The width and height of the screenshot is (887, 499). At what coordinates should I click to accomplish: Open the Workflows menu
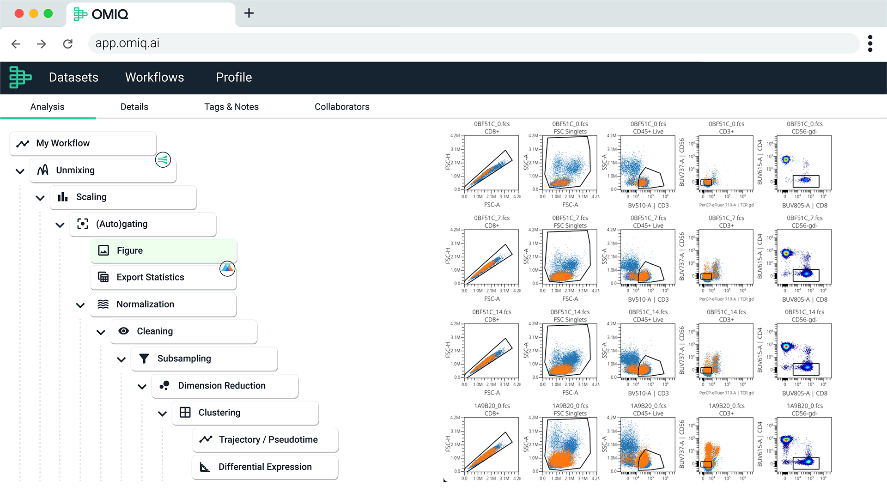[x=154, y=77]
